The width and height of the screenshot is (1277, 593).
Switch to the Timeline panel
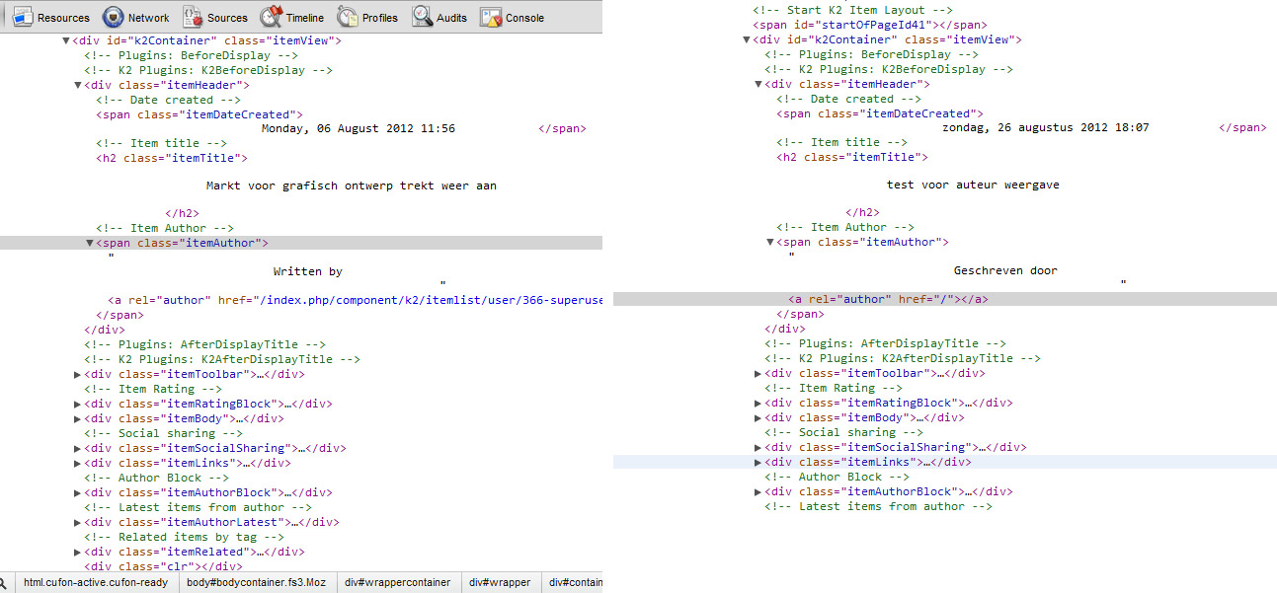click(292, 17)
